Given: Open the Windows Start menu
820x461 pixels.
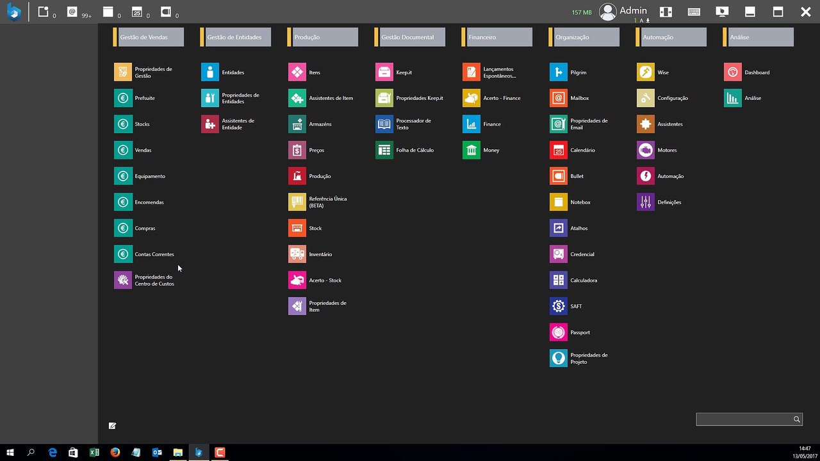Looking at the screenshot, I should pos(10,452).
